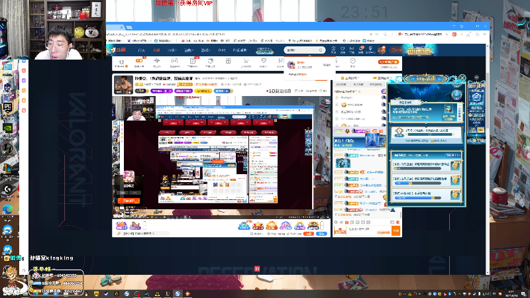Image resolution: width=530 pixels, height=298 pixels.
Task: Open the followed channels heart icon in header
Action: 343,49
